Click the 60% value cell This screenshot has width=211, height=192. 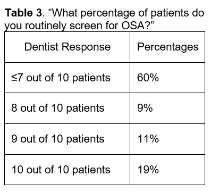(167, 78)
